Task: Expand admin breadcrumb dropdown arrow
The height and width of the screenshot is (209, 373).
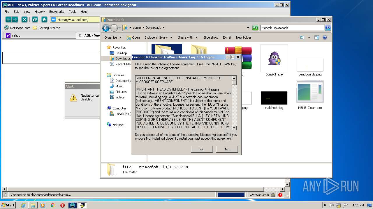Action: 143,28
